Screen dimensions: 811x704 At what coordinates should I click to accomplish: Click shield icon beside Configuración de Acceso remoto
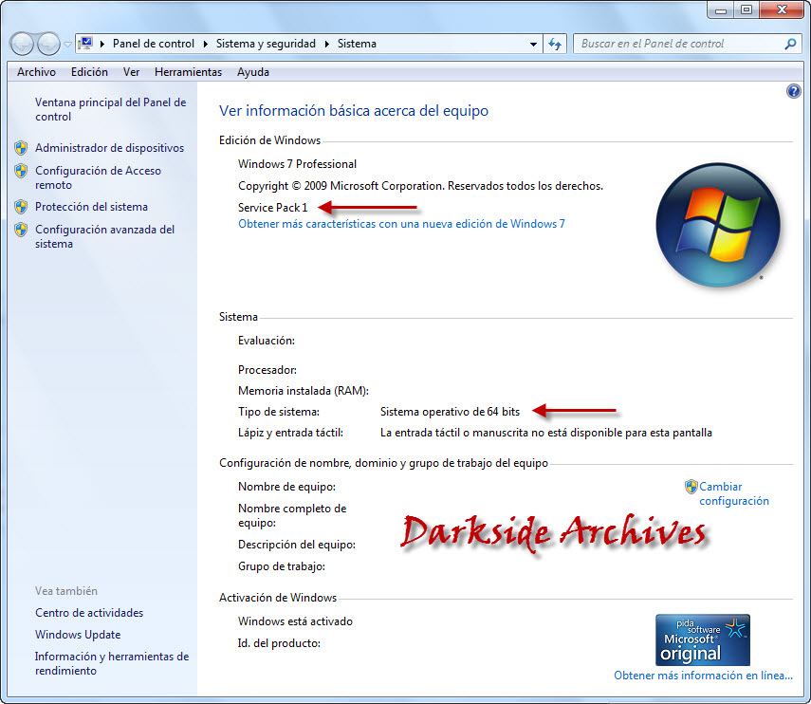[21, 171]
